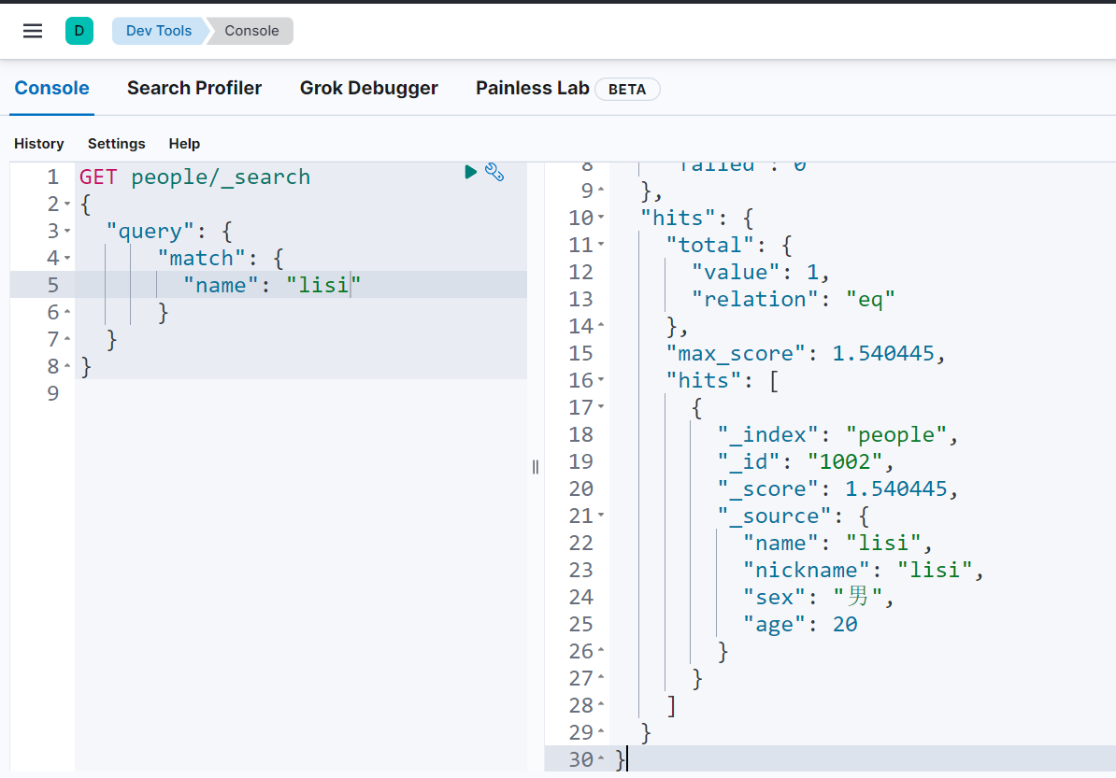
Task: Fold the "match" block on editor line 4
Action: point(67,259)
